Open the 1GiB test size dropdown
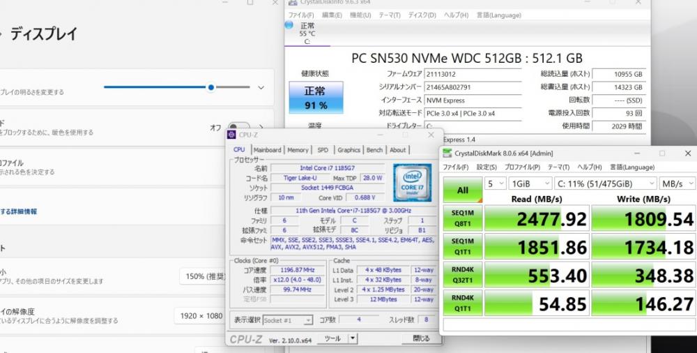697x353 pixels. (x=530, y=183)
